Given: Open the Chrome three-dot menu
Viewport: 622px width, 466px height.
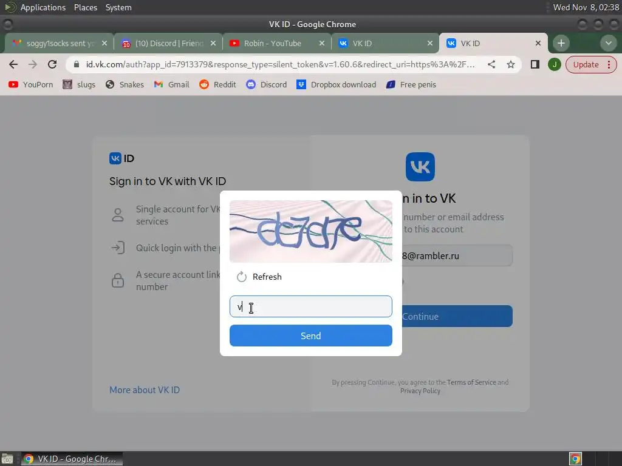Looking at the screenshot, I should point(609,64).
